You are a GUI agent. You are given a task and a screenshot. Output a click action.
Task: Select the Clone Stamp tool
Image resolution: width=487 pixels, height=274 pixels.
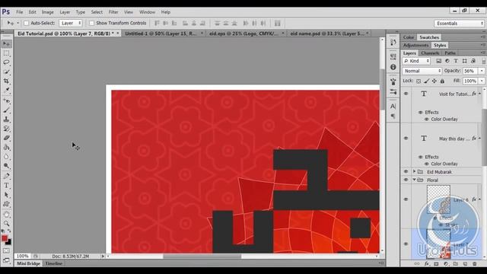click(6, 119)
